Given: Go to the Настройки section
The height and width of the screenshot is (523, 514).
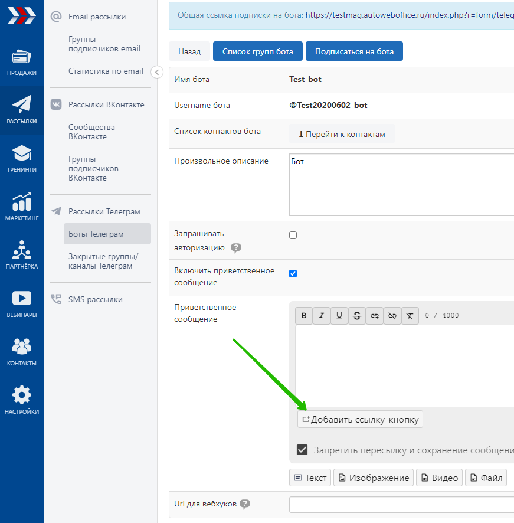Looking at the screenshot, I should click(22, 401).
